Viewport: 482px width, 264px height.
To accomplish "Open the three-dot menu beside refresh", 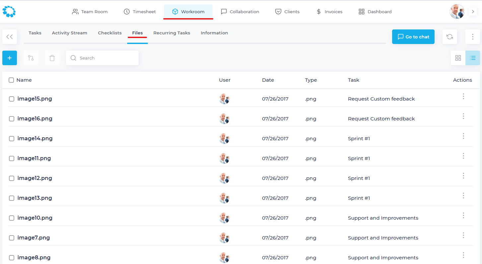I will tap(472, 37).
